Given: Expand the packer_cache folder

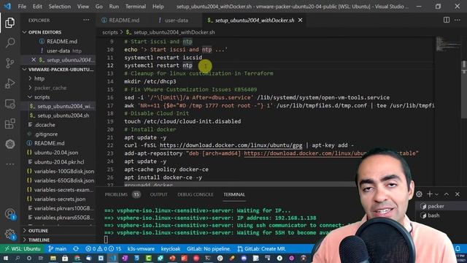Looking at the screenshot, I should point(58,88).
